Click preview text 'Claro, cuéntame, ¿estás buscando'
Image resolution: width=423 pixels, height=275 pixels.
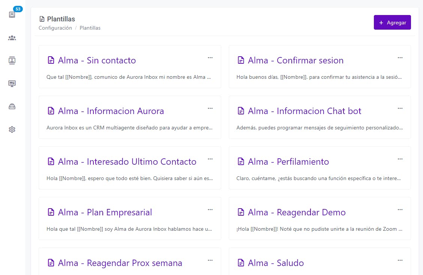(319, 178)
